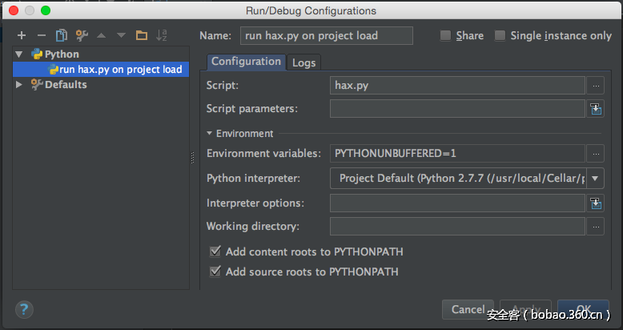Image resolution: width=623 pixels, height=330 pixels.
Task: Uncheck Add source roots to PYTHONPATH
Action: click(215, 272)
